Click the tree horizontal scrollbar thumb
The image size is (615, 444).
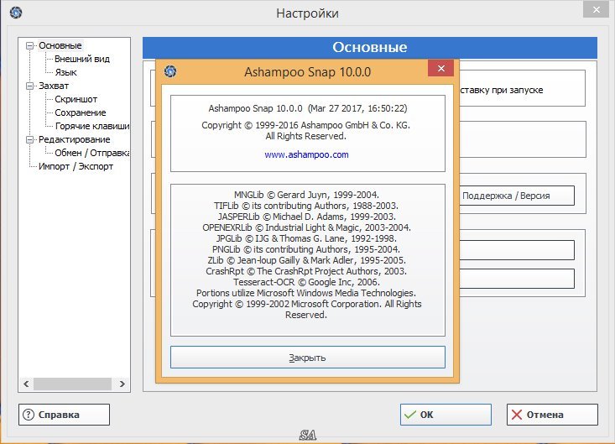[x=72, y=384]
